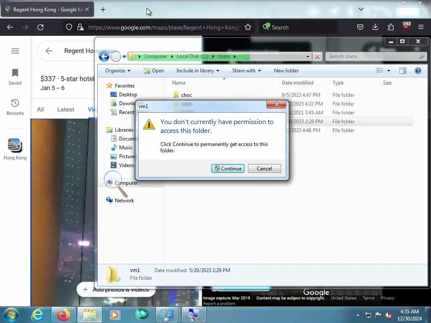Viewport: 431px width, 323px height.
Task: Click the Explorer forward navigation button
Action: 116,57
